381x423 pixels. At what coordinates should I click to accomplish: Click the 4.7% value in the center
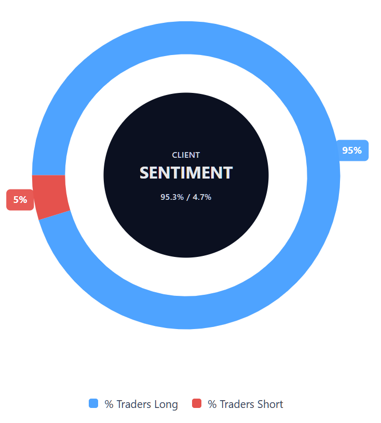pyautogui.click(x=202, y=197)
